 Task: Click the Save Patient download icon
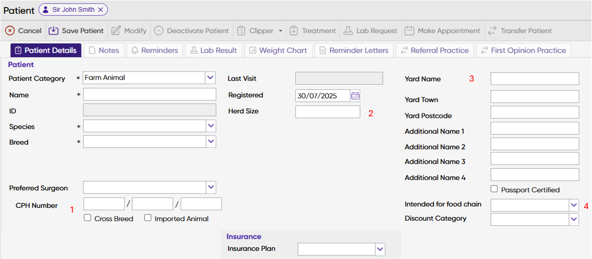(x=54, y=31)
